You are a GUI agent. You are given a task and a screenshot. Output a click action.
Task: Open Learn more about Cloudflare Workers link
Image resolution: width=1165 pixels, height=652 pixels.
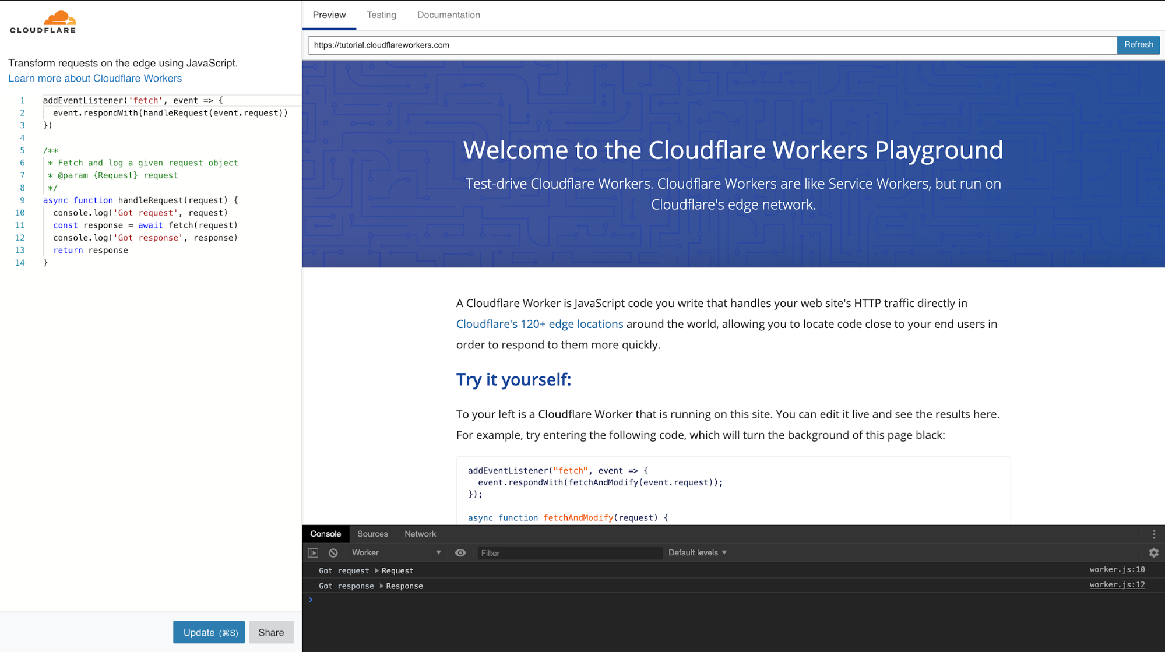(95, 79)
